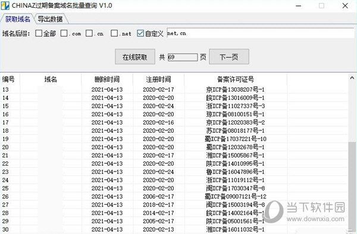Select row number 30

[5, 229]
